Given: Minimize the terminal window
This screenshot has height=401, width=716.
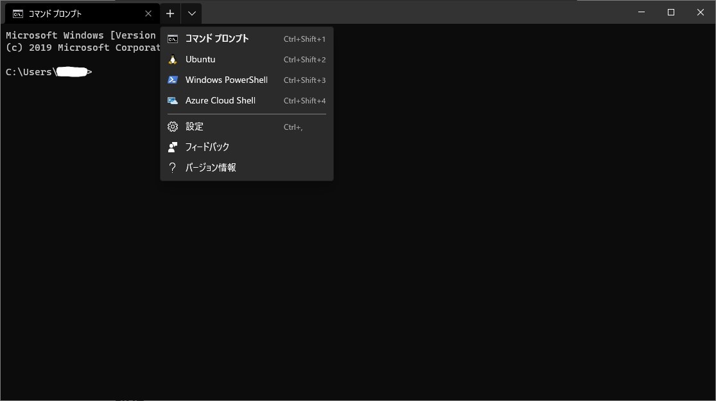Looking at the screenshot, I should point(642,12).
